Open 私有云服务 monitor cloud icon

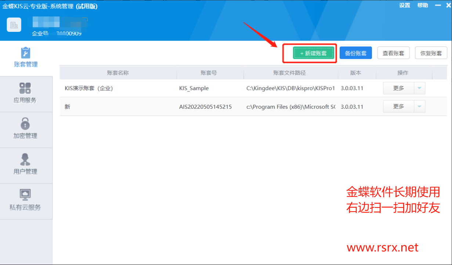click(25, 195)
